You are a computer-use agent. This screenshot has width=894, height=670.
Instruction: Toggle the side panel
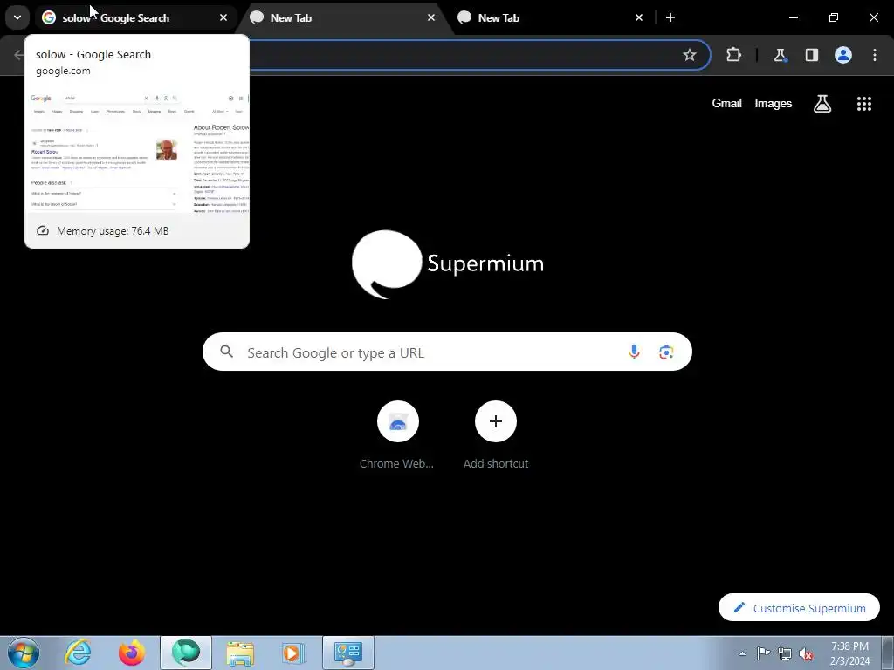(812, 55)
